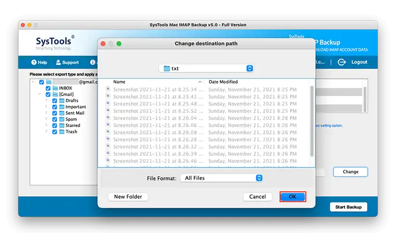Click file icon of Screenshot at 8.25.48
The height and width of the screenshot is (233, 396).
pos(108,104)
